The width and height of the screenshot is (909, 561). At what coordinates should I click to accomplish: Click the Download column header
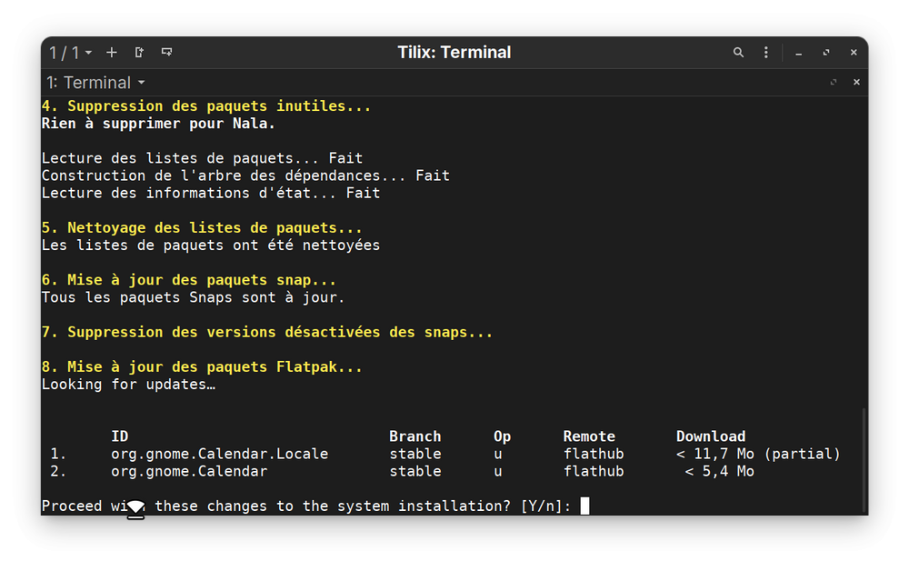710,436
